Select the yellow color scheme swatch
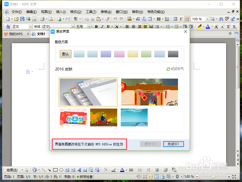 tap(133, 54)
